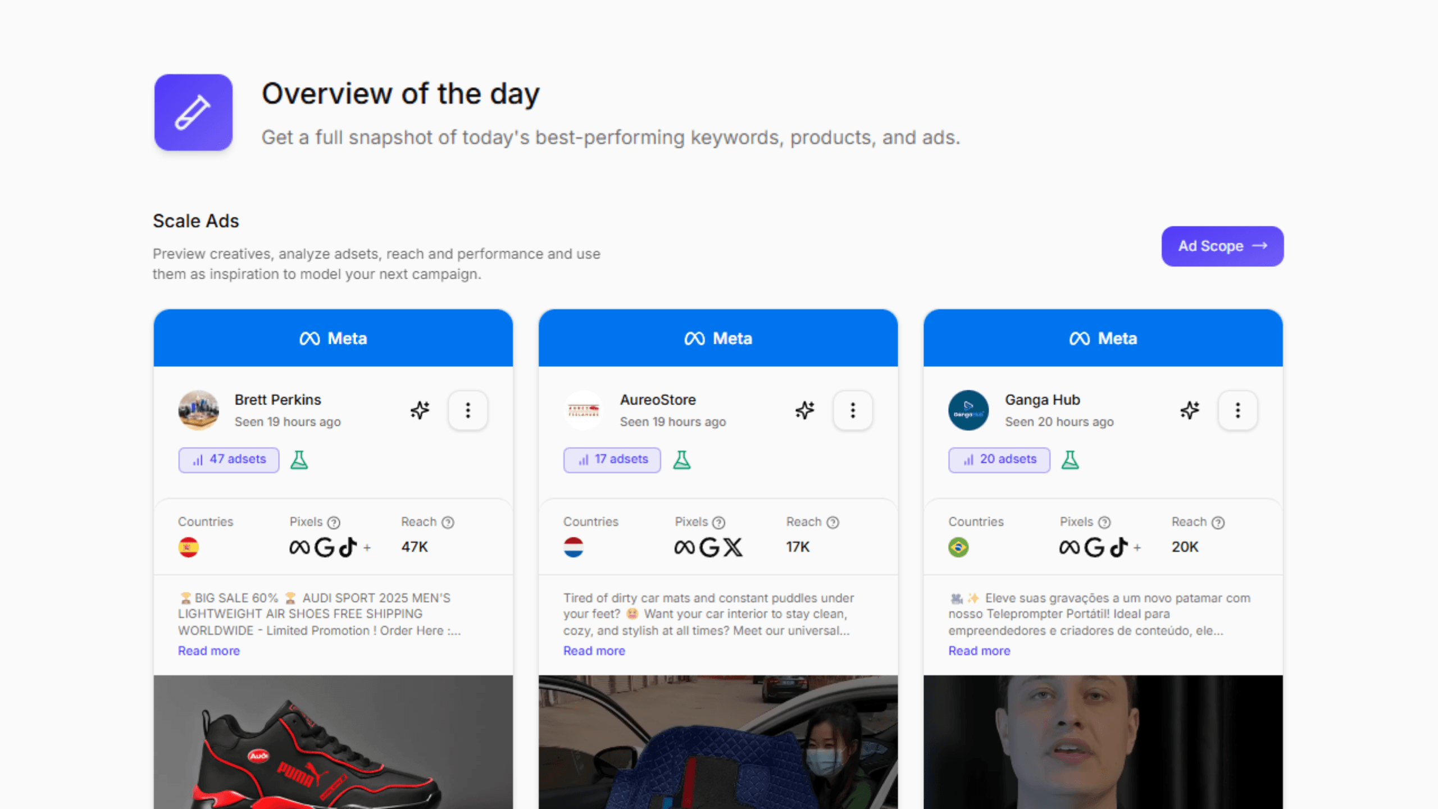Click the sparkle AI icon on Brett Perkins card
This screenshot has height=809, width=1438.
tap(420, 410)
